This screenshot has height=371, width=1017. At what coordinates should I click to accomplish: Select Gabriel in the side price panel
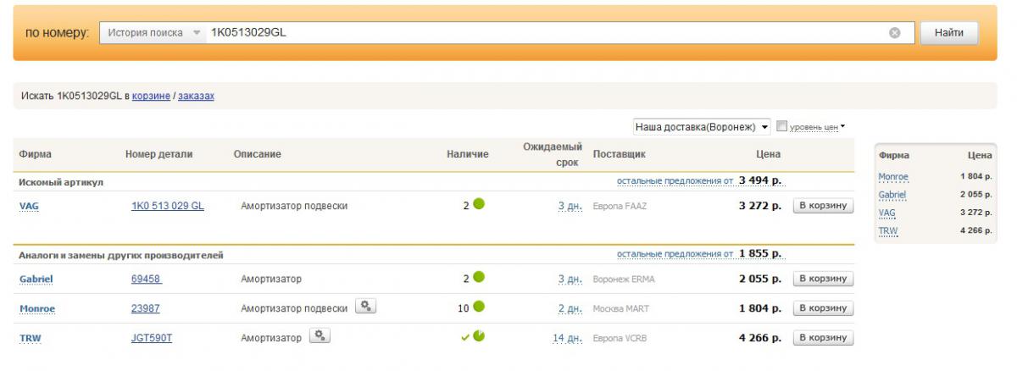click(892, 195)
